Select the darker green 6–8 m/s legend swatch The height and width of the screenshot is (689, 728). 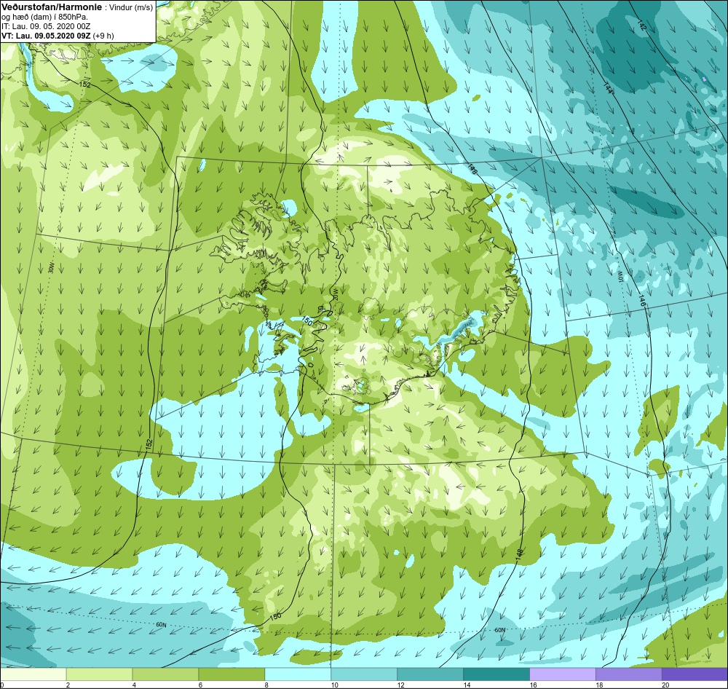pos(232,674)
